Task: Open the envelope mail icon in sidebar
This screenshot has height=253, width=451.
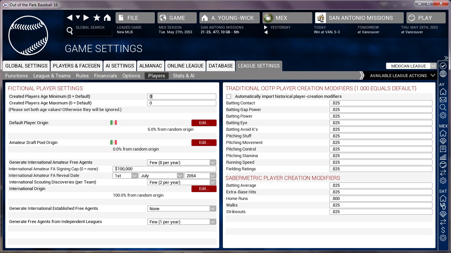Action: click(443, 100)
